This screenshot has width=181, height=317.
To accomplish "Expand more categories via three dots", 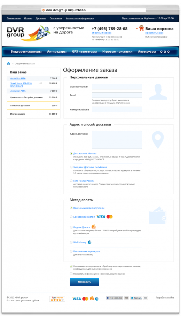I will click(165, 52).
